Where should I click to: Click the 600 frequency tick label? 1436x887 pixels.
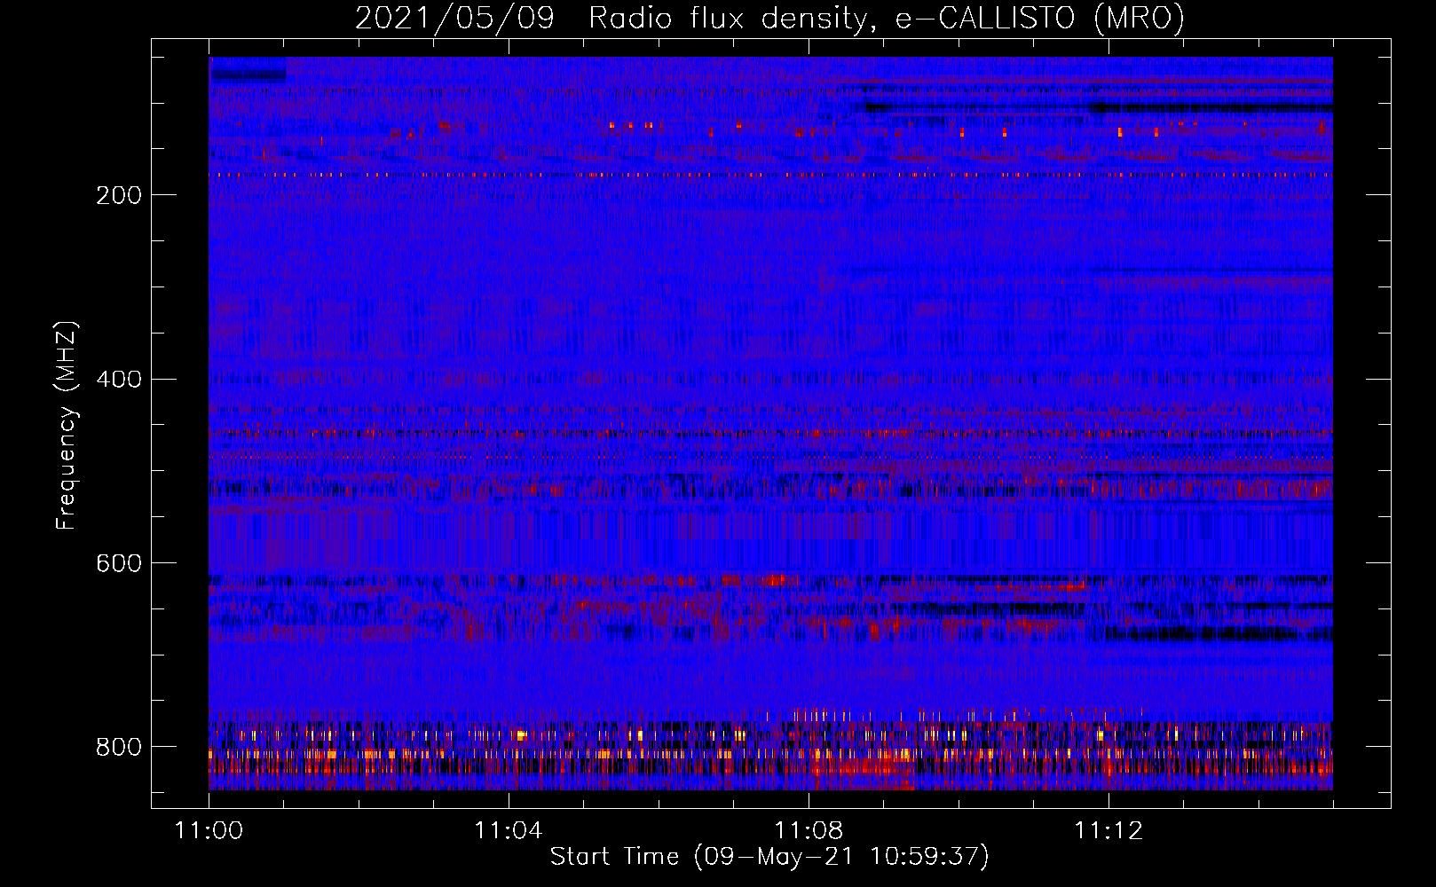point(119,564)
